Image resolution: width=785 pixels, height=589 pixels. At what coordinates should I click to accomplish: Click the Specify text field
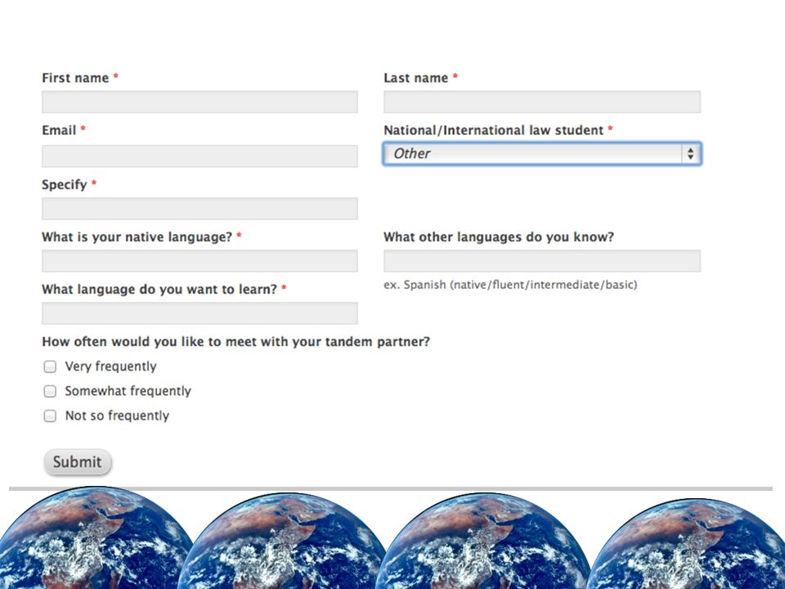(x=200, y=209)
